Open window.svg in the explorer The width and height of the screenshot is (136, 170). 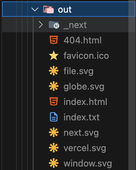[x=88, y=164]
